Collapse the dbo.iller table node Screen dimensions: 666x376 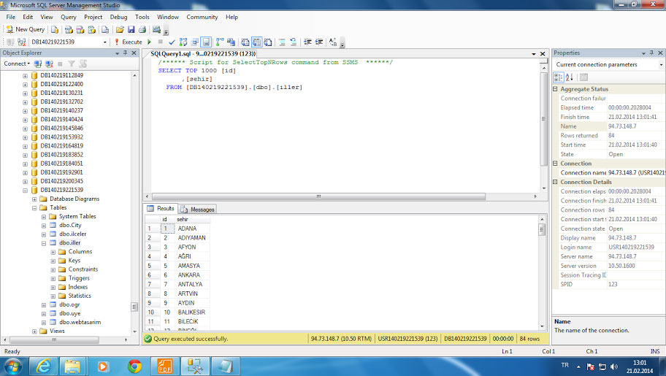(44, 243)
